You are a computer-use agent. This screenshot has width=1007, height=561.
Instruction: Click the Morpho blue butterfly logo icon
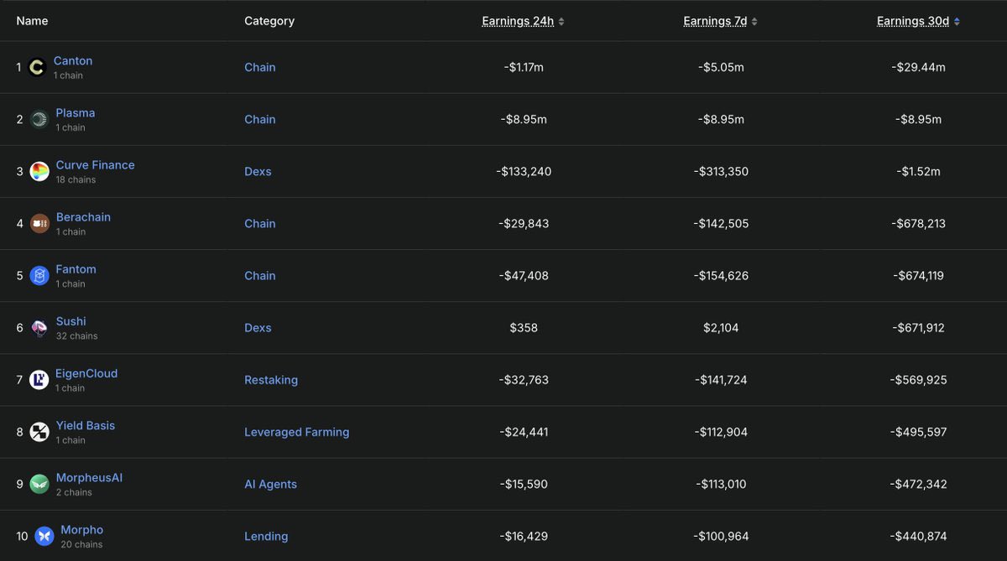[44, 536]
